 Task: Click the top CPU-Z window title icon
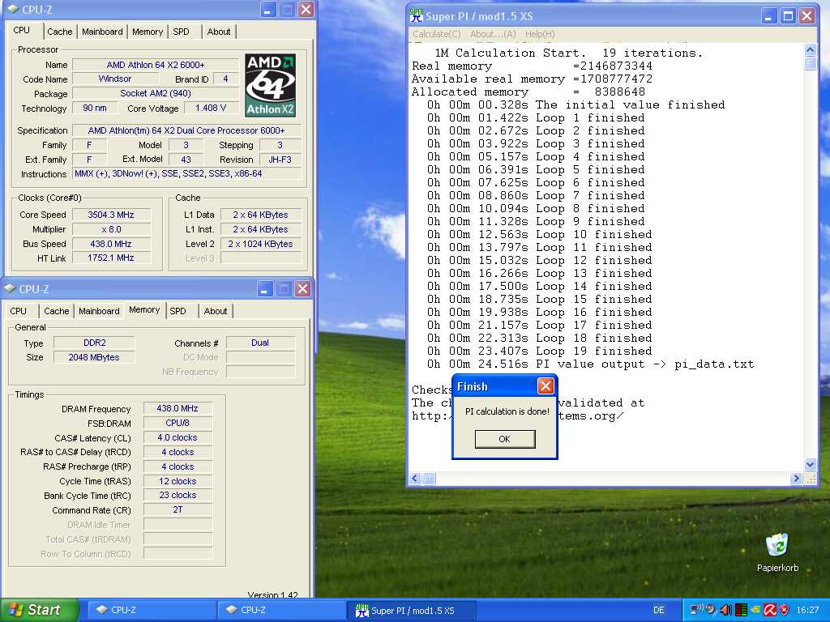pyautogui.click(x=13, y=10)
